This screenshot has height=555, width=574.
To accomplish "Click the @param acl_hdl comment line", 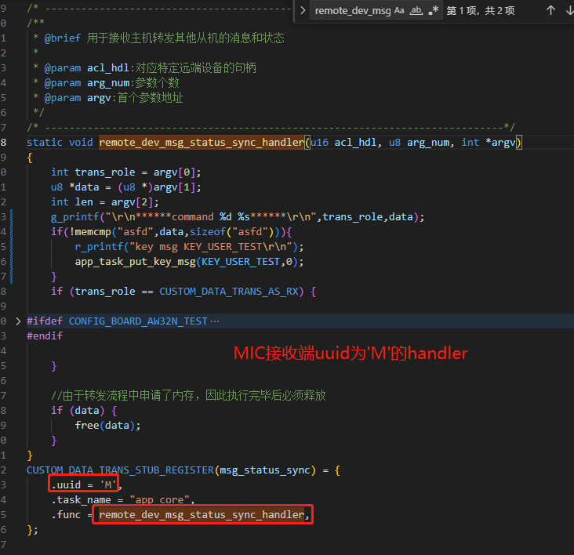I will (x=144, y=68).
